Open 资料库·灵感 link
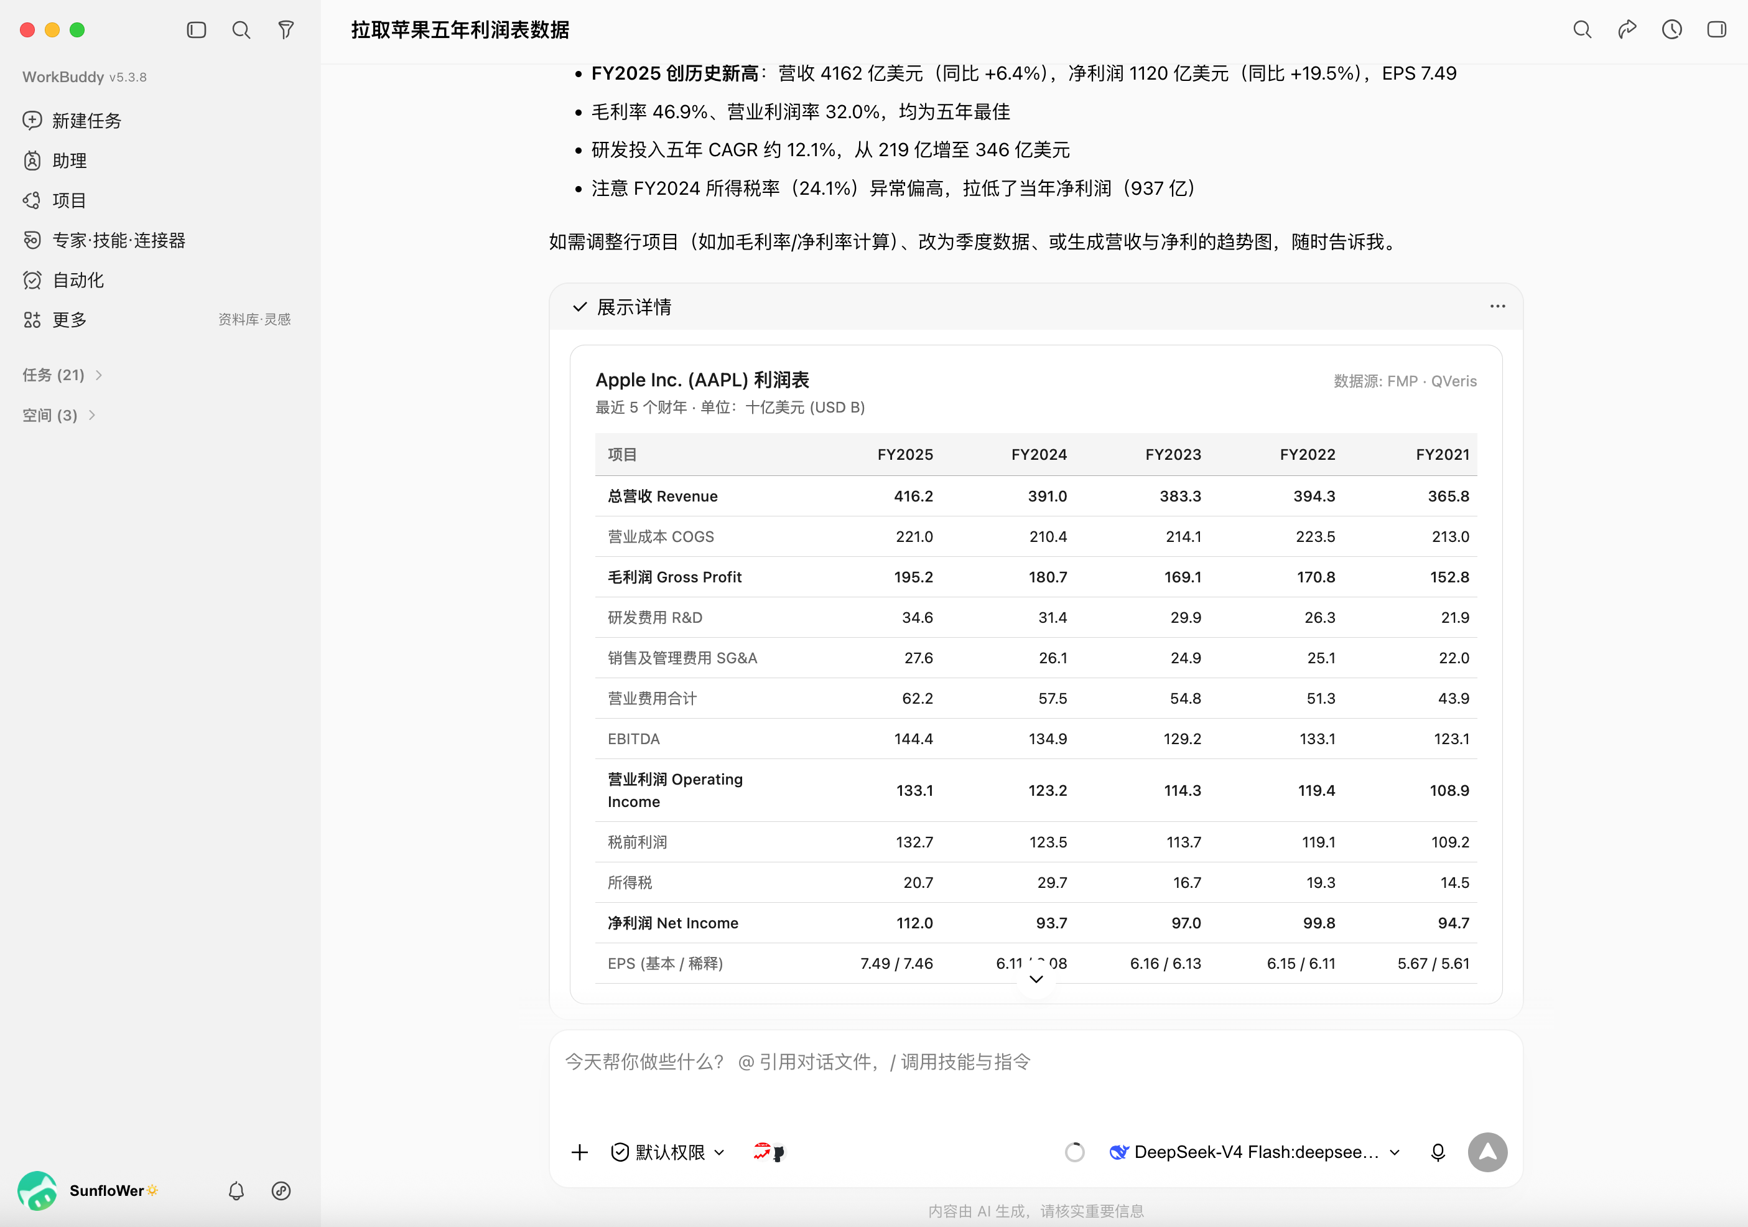 (254, 320)
